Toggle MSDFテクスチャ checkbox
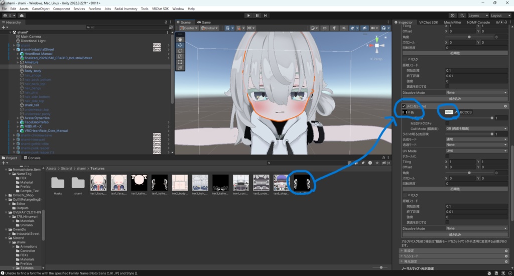 (447, 123)
